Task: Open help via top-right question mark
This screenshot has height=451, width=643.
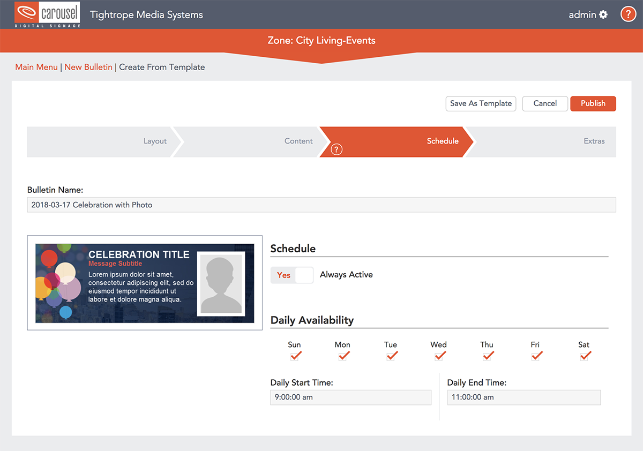Action: [x=628, y=14]
